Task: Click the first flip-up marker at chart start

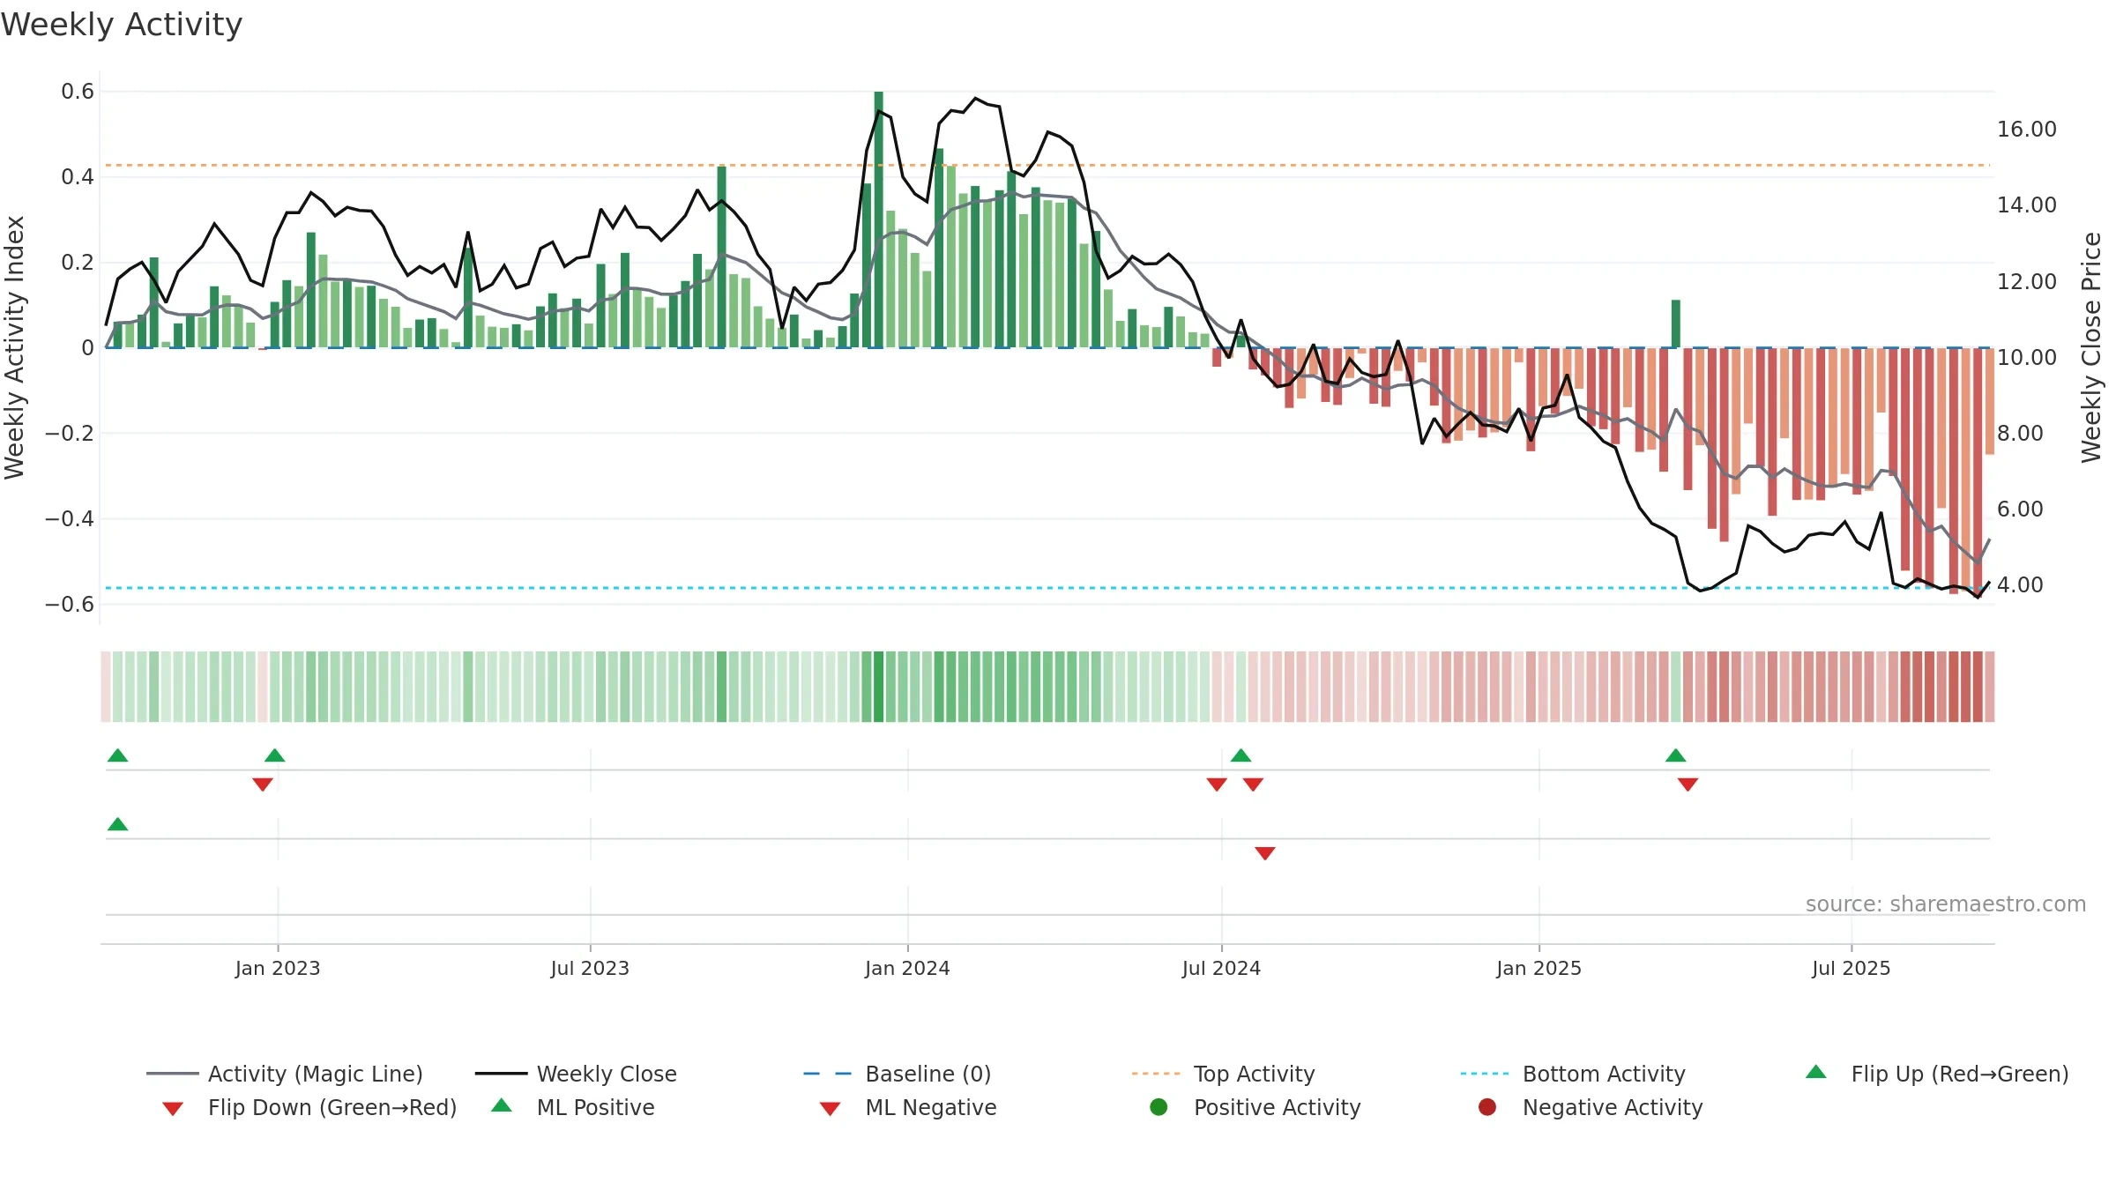Action: 117,755
